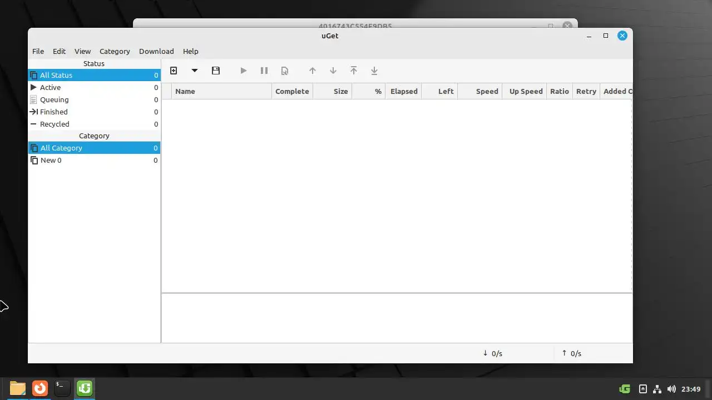Click the upload speed 0/s status entry

(572, 353)
